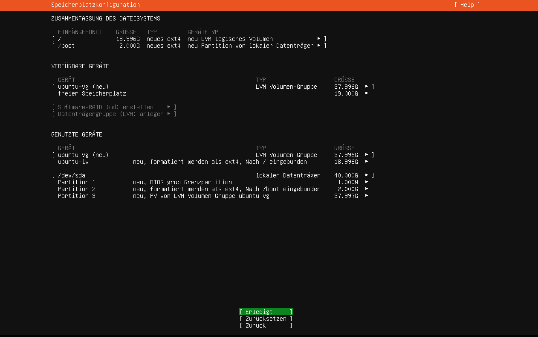Click the Zurücksetzen button
538x337 pixels.
pyautogui.click(x=266, y=319)
